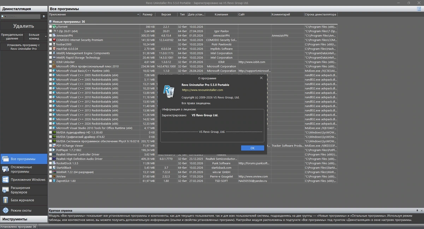Click the foobar2000 alien icon
This screenshot has width=424, height=229.
tap(54, 44)
